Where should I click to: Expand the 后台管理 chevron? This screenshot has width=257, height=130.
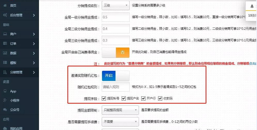point(34,15)
